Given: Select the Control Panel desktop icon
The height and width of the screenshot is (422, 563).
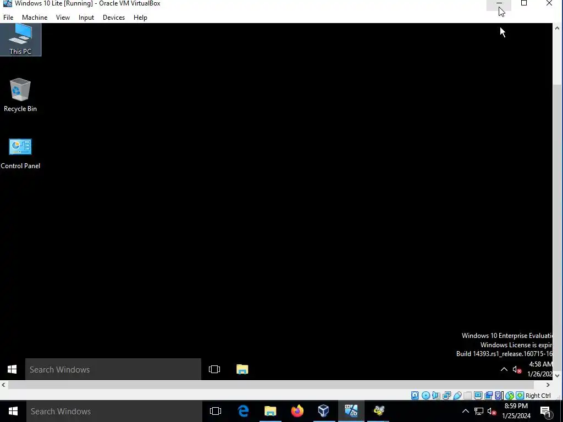Looking at the screenshot, I should [x=20, y=154].
